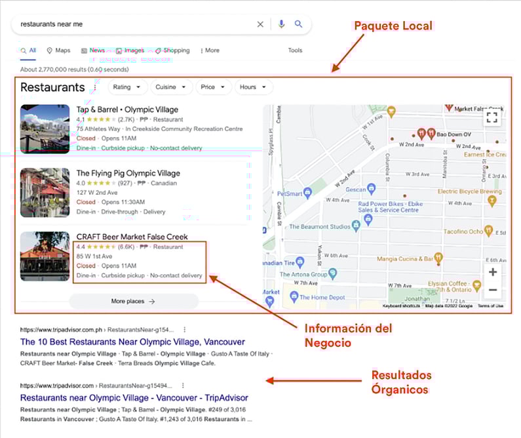
Task: Click the '75 Athletes Way' address text
Action: click(98, 129)
